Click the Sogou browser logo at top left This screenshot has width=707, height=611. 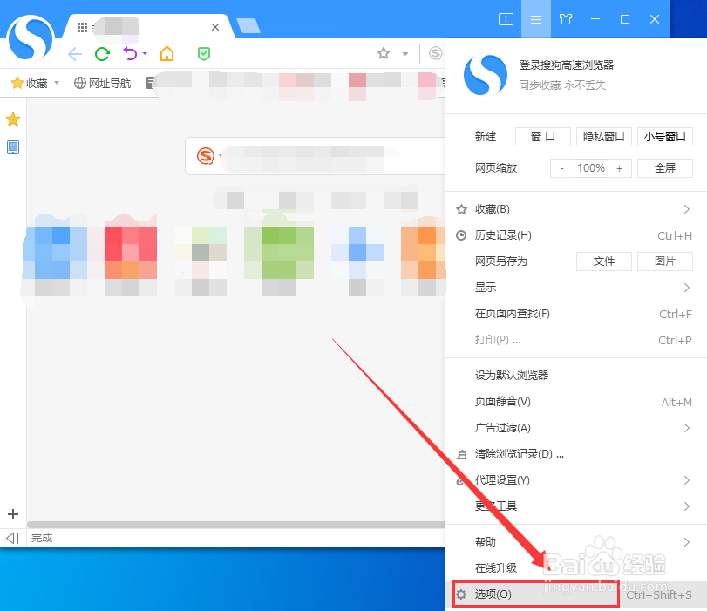pos(31,37)
